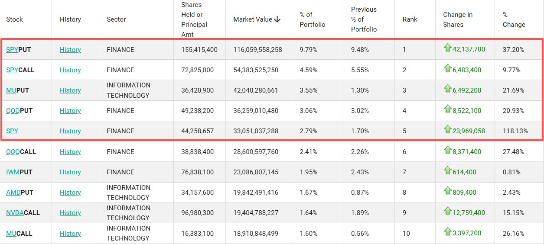544x244 pixels.
Task: Sort by Sector column header
Action: click(116, 19)
